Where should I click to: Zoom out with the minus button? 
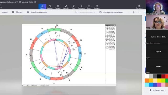coord(128,12)
